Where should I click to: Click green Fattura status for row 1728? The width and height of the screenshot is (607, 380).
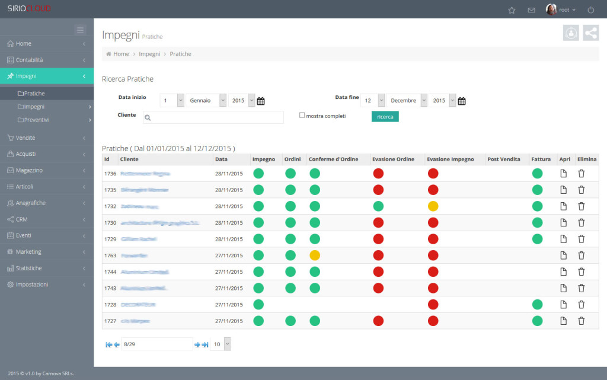point(537,305)
